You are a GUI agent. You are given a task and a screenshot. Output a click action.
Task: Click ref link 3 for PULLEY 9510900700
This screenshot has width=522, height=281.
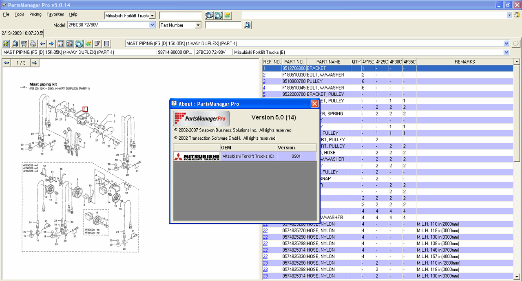coord(264,81)
